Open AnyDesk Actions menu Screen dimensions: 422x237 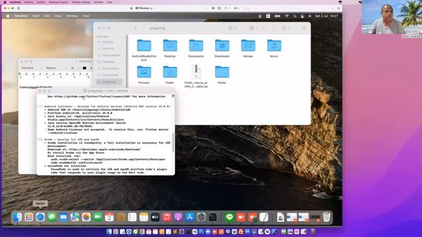29,2
